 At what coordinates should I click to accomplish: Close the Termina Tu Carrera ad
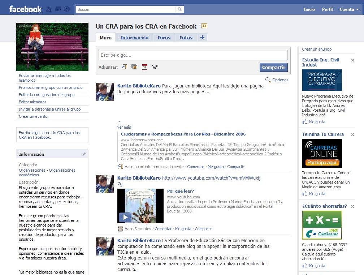tap(352, 134)
